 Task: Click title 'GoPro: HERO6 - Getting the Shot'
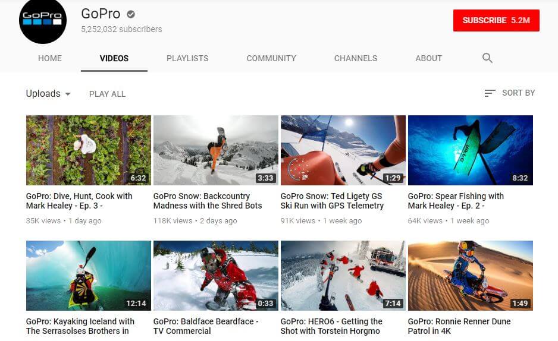pos(331,326)
